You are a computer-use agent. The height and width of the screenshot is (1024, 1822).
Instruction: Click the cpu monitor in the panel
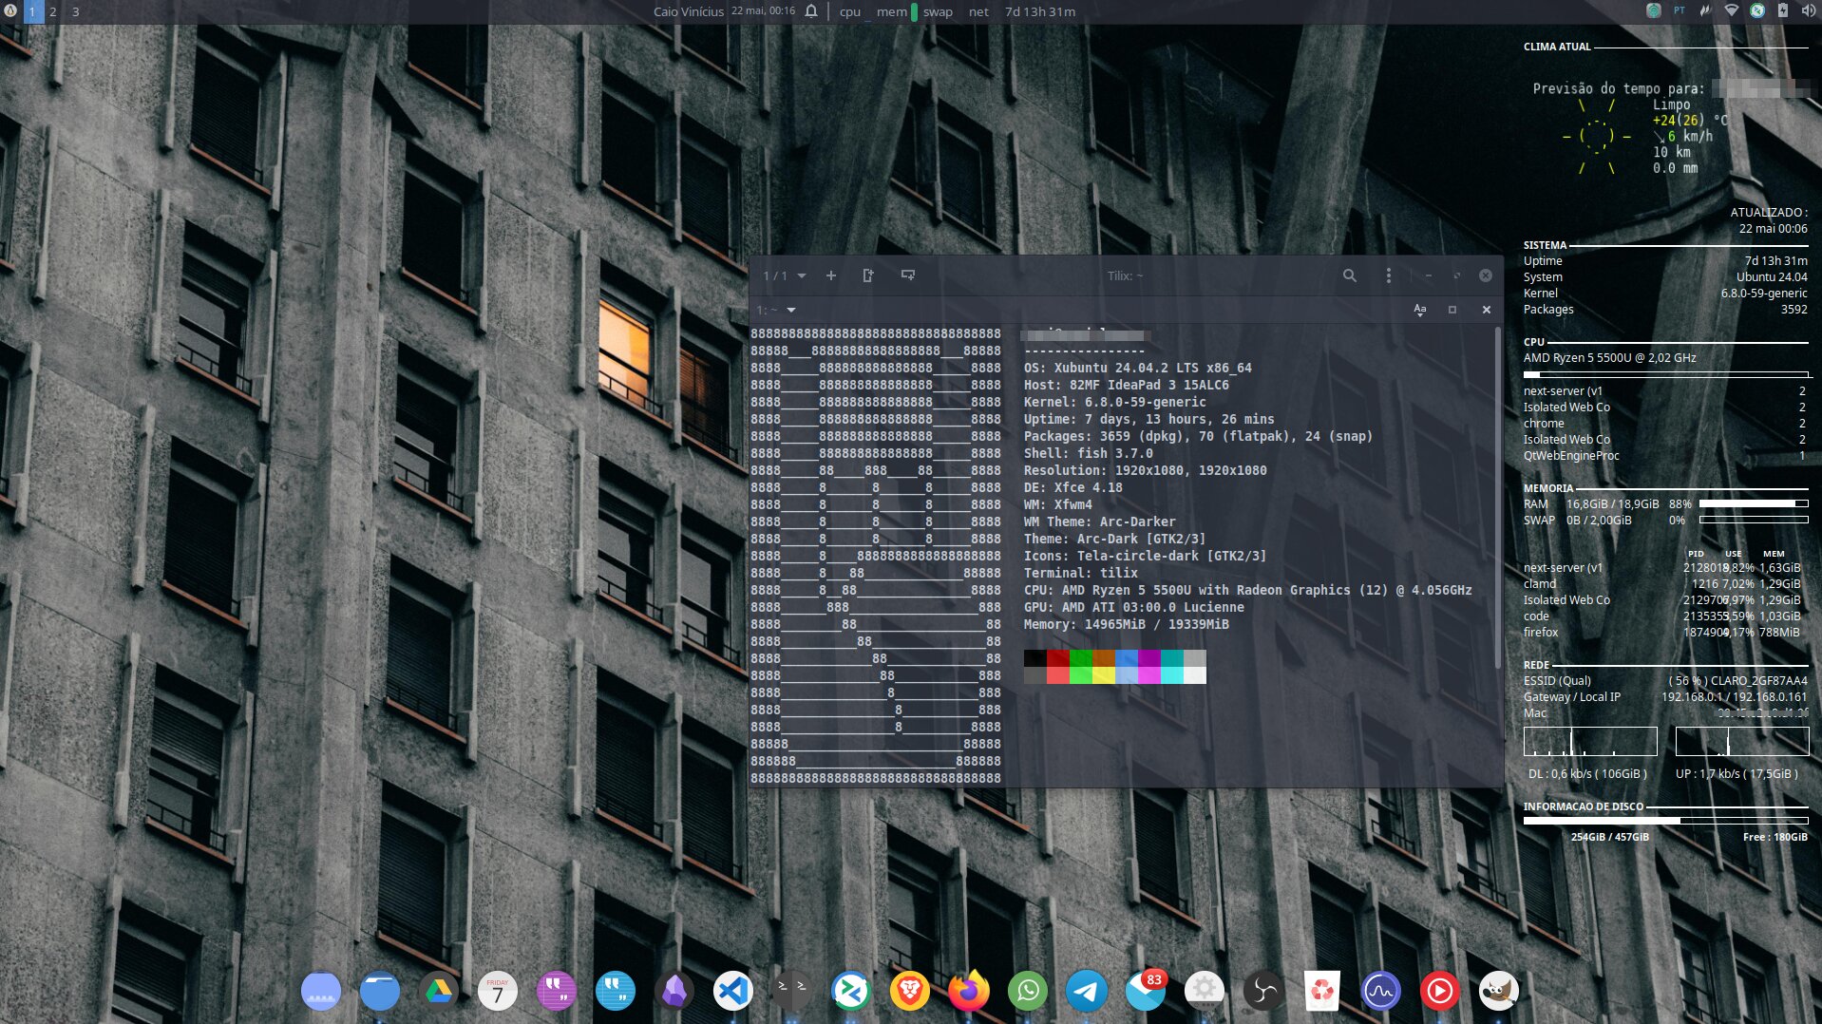click(x=852, y=11)
